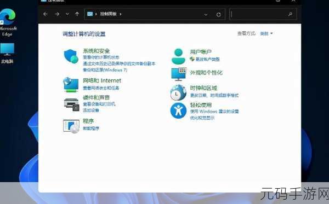Open the Programs category icon

(x=71, y=126)
